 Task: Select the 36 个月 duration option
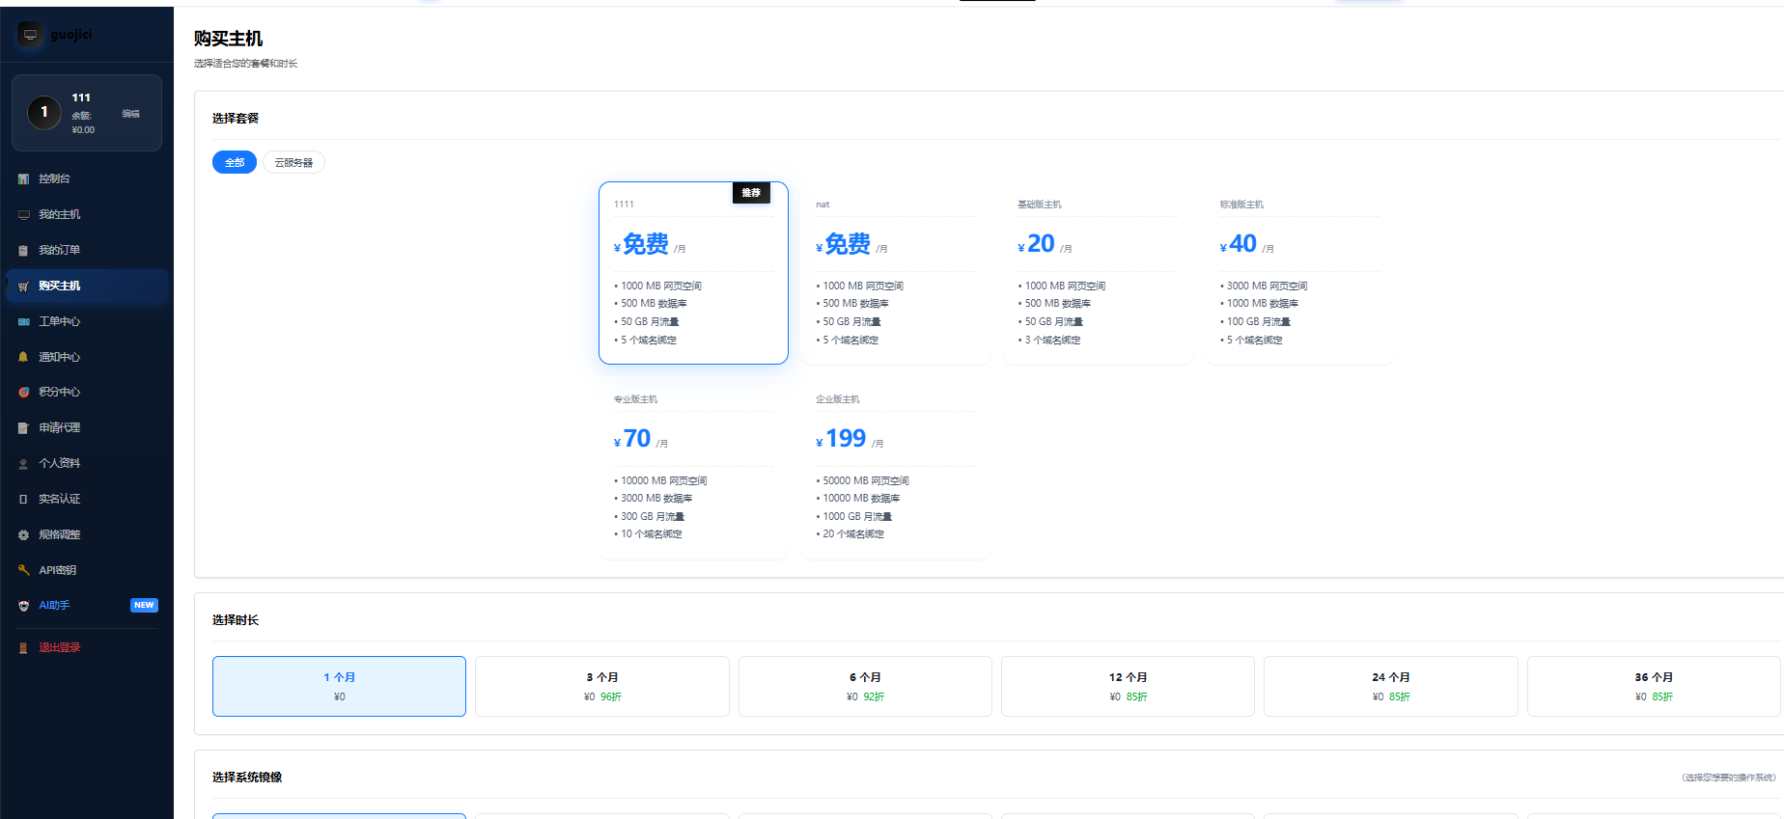click(1654, 687)
